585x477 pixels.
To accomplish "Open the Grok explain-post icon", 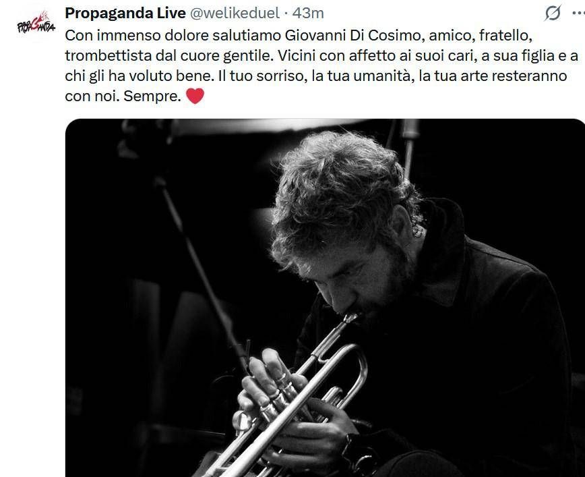I will point(553,13).
